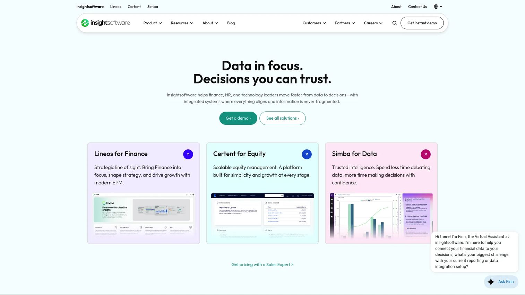Click the insightsoftware logo in navbar
The height and width of the screenshot is (295, 525).
pos(105,23)
